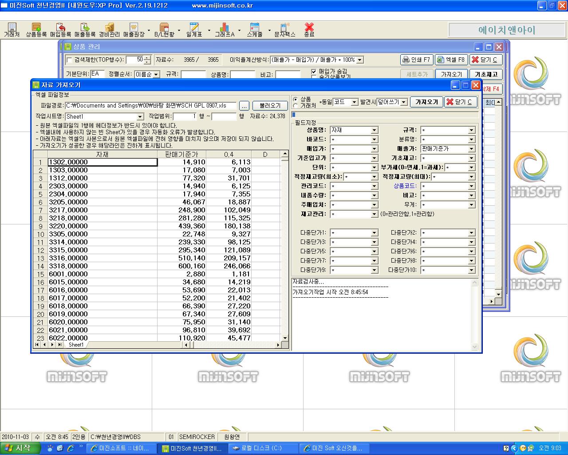Click 엑셀 F8 export button

coord(451,60)
